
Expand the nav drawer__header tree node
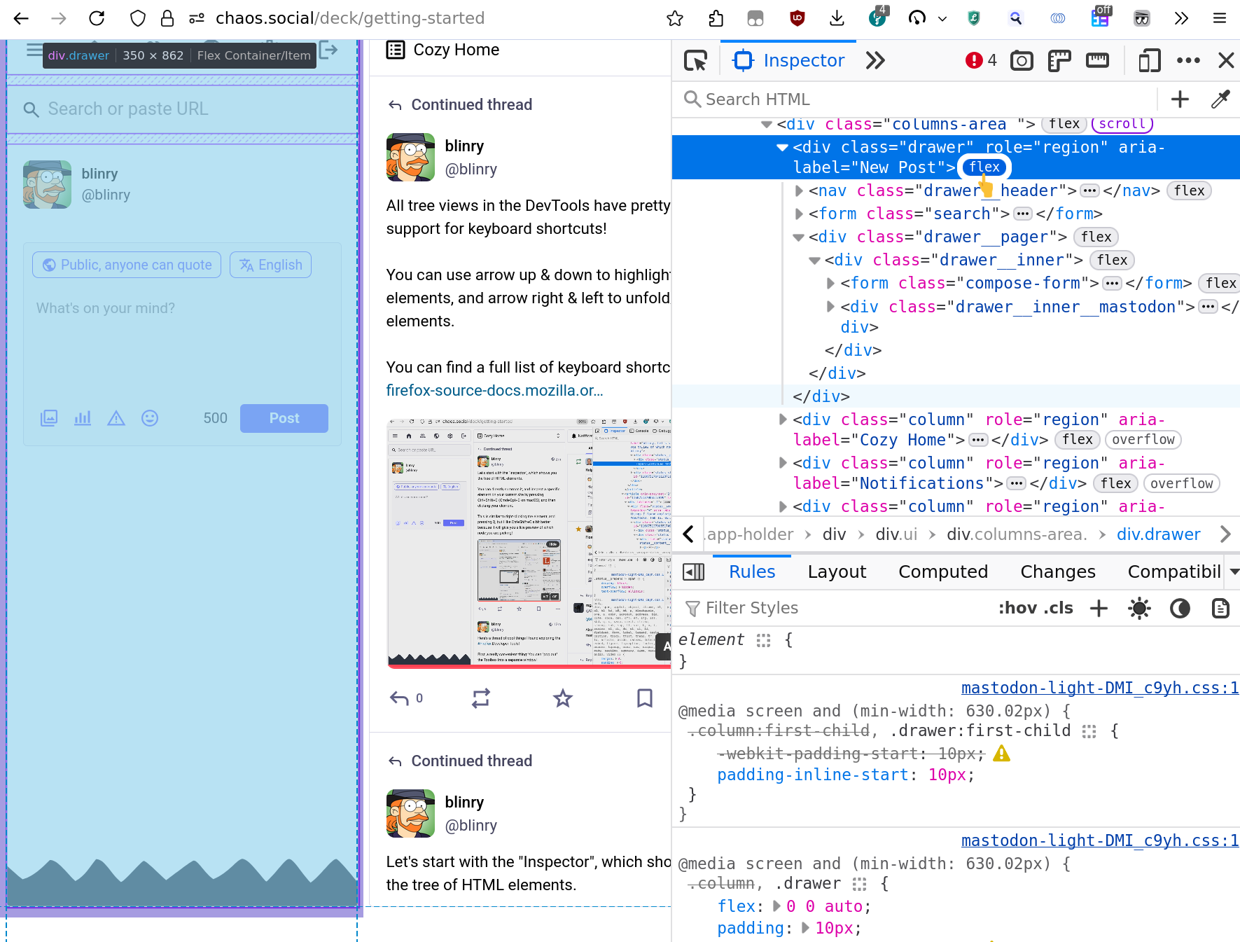coord(799,191)
